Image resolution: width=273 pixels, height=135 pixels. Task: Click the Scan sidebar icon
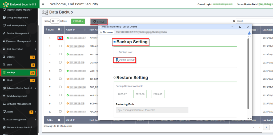[4, 65]
